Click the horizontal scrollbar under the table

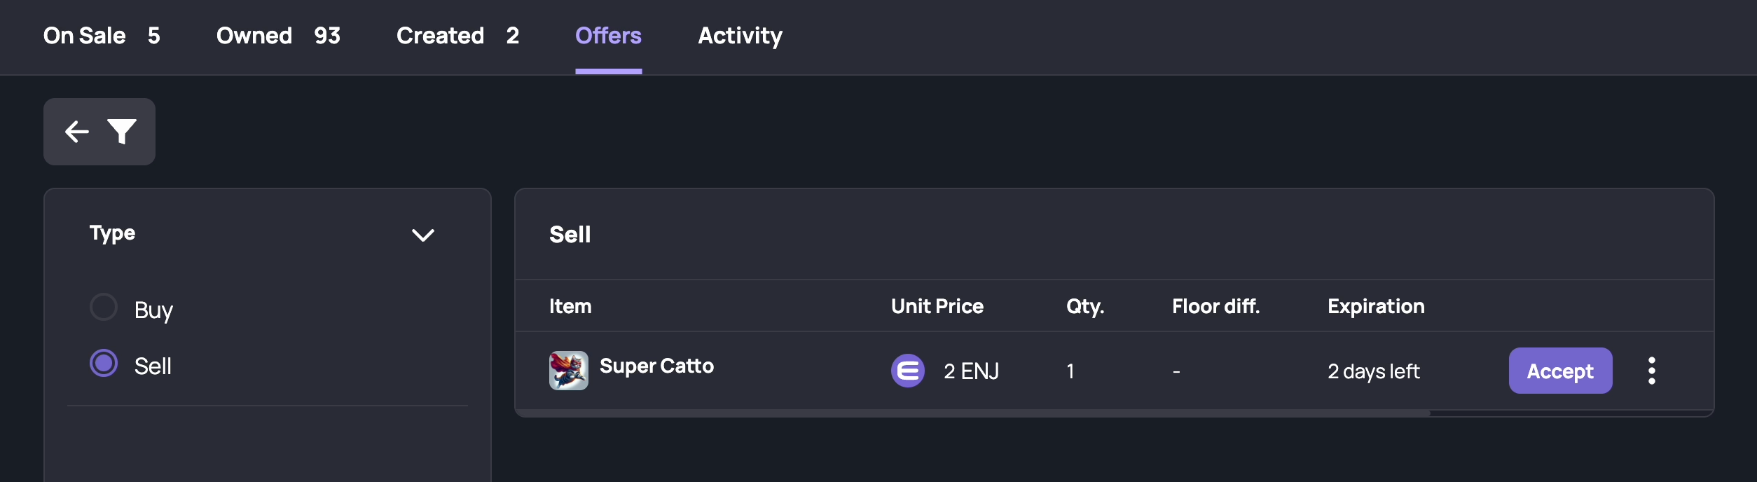tap(973, 413)
